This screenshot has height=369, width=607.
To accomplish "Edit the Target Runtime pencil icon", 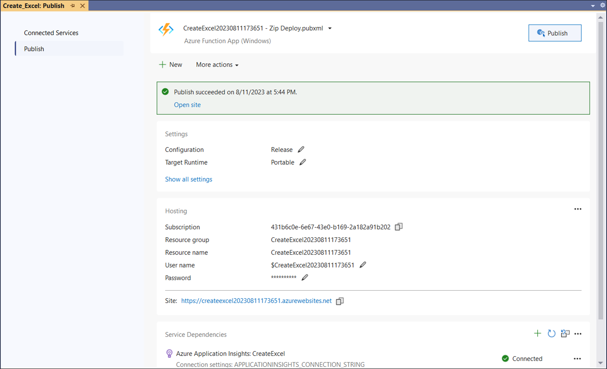I will 302,162.
